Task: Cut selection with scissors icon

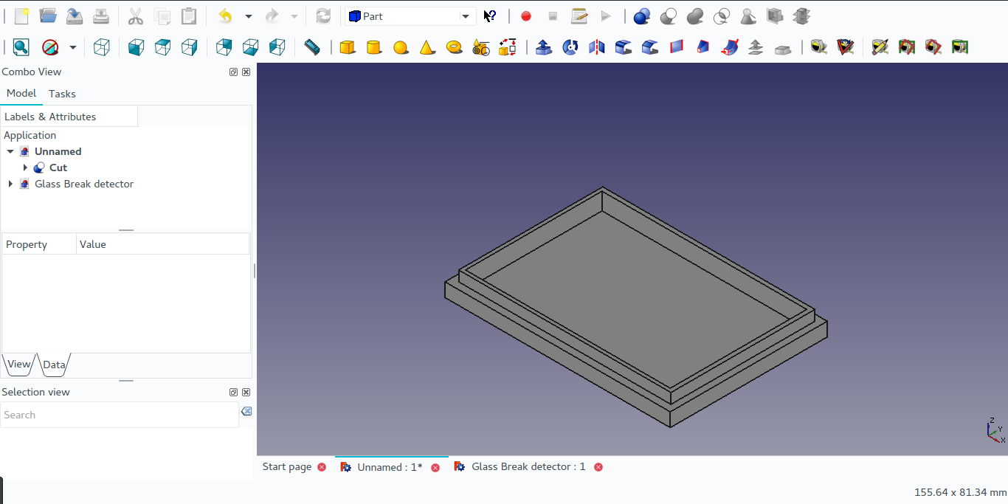Action: pos(136,16)
